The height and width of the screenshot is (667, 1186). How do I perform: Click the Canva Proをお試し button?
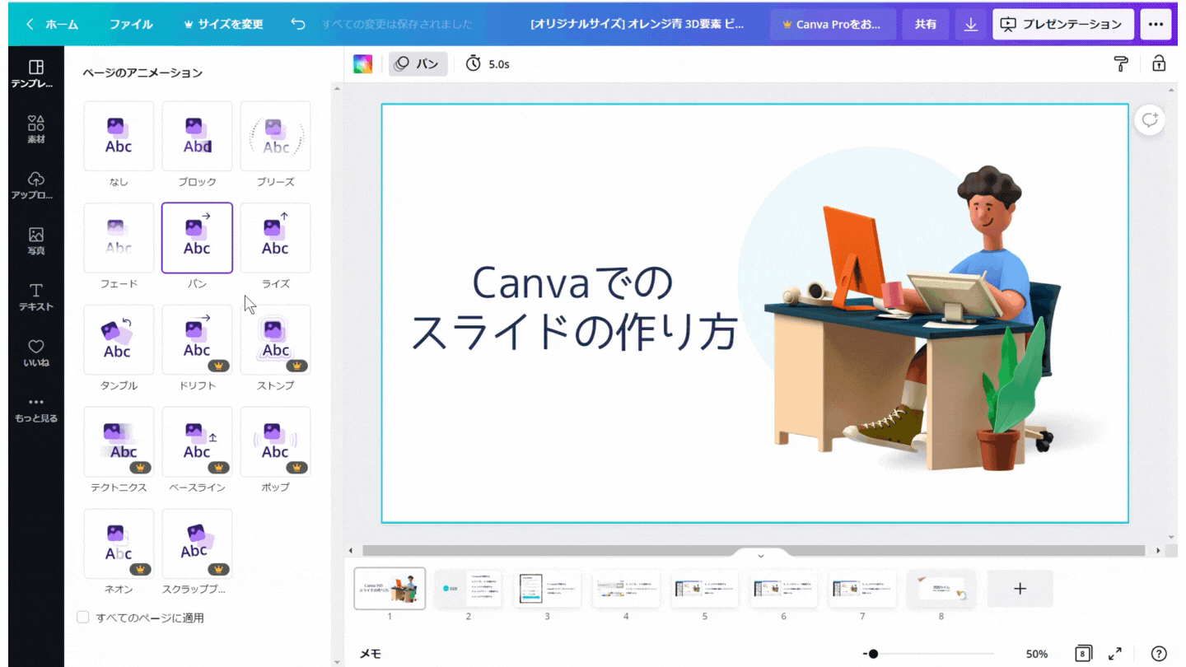pos(833,25)
